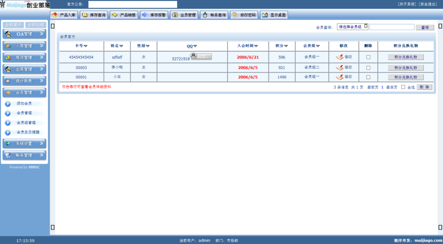
Task: Sort by 姓名 column arrow
Action: (121, 46)
